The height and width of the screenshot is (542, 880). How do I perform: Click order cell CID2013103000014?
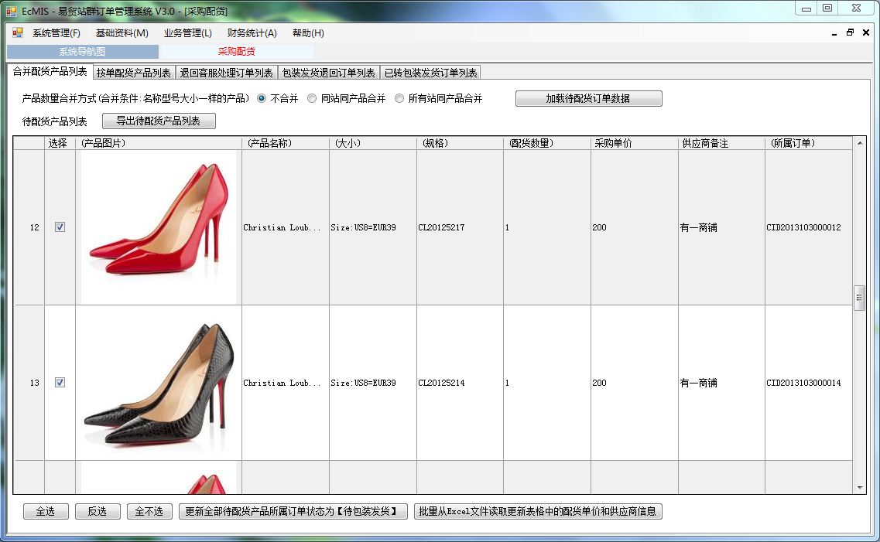tap(809, 383)
